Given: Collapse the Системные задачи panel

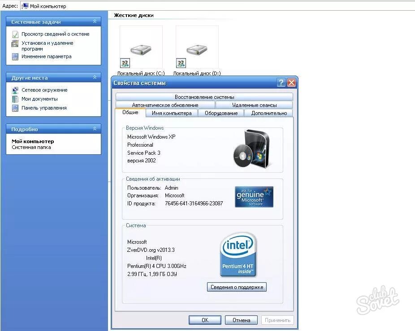Looking at the screenshot, I should tap(95, 21).
